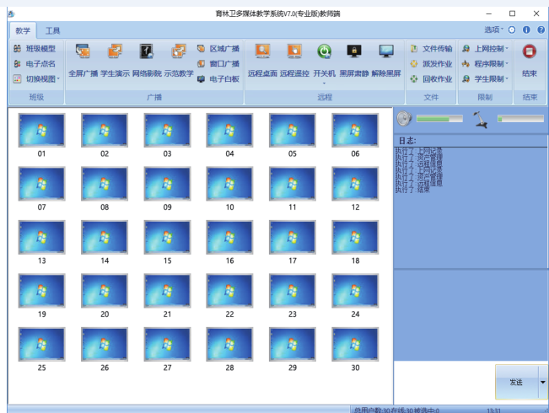
Task: Select student computer 15 thumbnail
Action: pos(167,238)
